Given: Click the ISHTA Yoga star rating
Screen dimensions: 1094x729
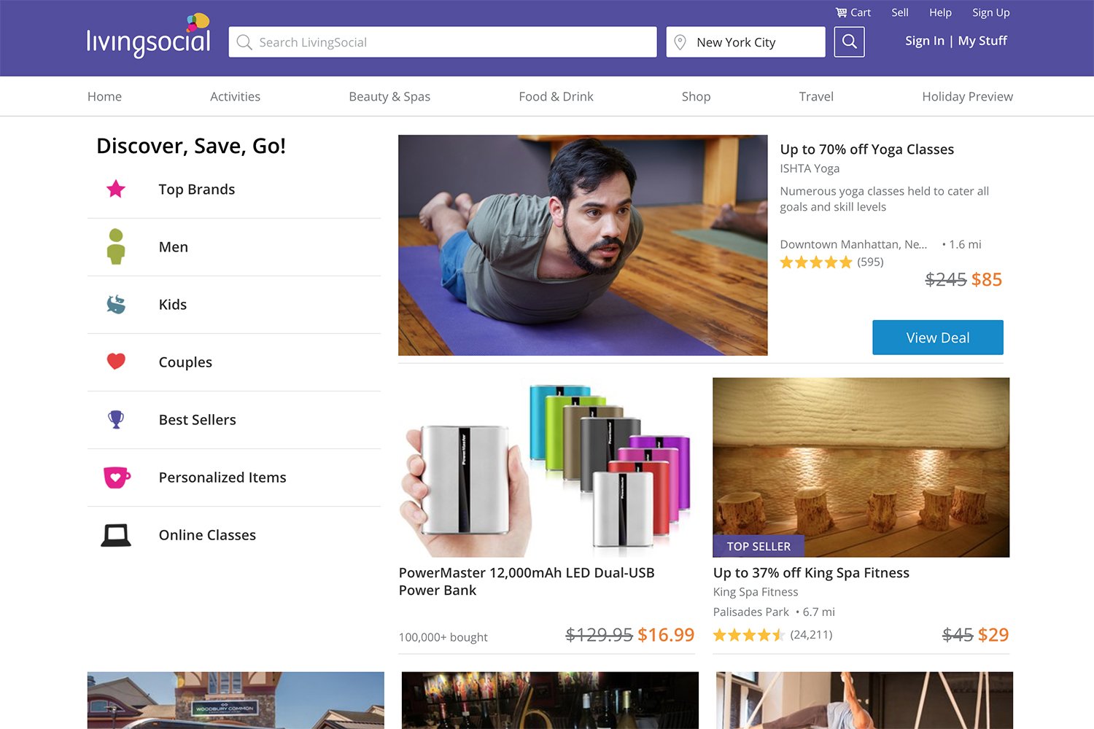Looking at the screenshot, I should pyautogui.click(x=816, y=262).
